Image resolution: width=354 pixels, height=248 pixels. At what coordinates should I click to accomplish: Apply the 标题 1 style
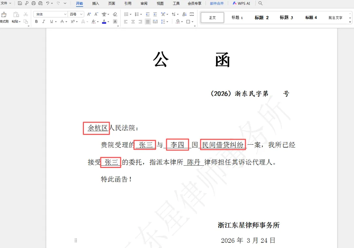[237, 18]
